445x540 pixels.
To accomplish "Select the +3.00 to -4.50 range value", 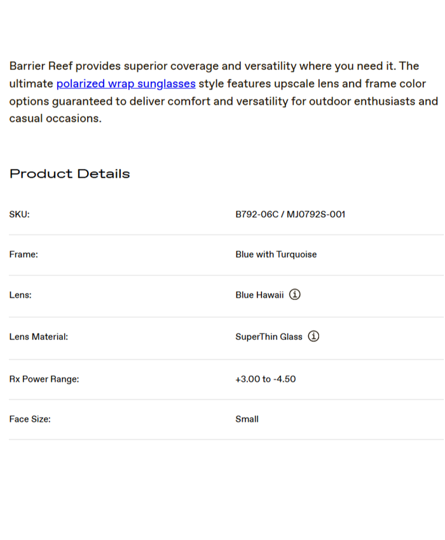I will click(x=265, y=379).
